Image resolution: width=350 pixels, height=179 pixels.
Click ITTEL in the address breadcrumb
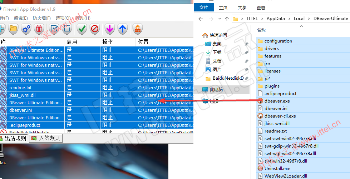coord(252,19)
